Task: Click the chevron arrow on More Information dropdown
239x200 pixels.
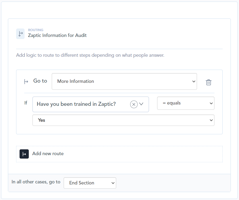Action: [194, 82]
